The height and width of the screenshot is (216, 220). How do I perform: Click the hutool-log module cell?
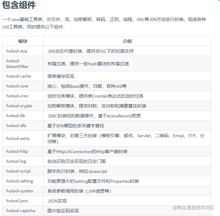23,161
